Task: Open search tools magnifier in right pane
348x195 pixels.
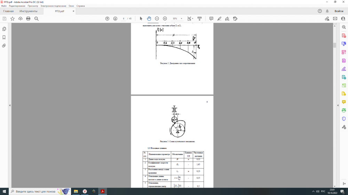Action: [x=344, y=27]
